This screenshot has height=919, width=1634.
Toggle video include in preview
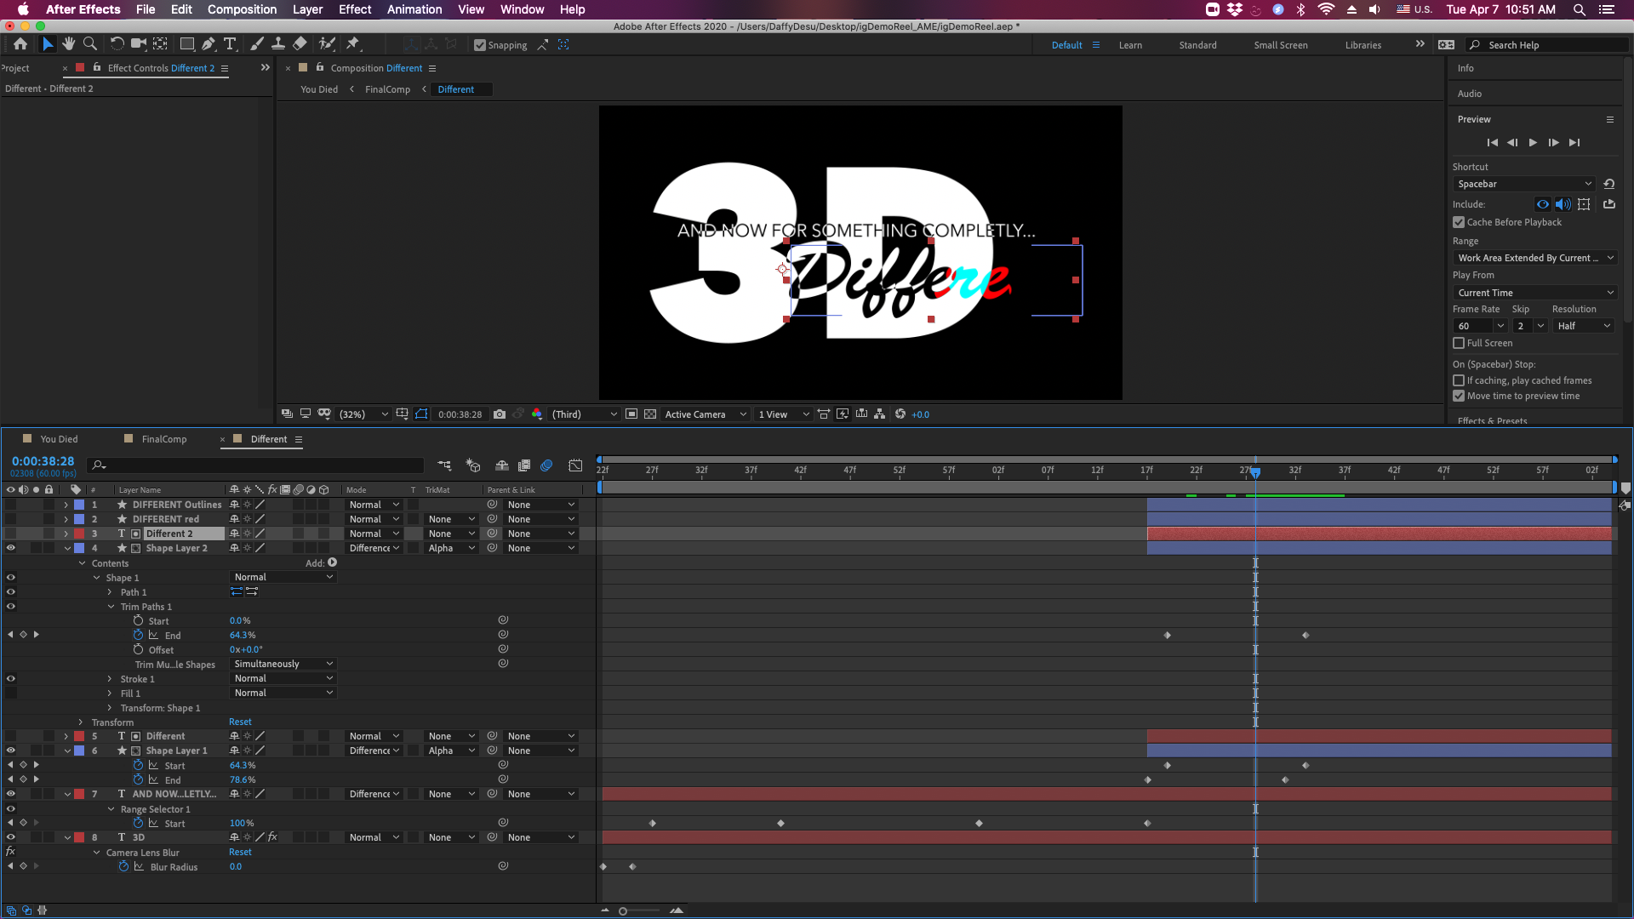1542,204
